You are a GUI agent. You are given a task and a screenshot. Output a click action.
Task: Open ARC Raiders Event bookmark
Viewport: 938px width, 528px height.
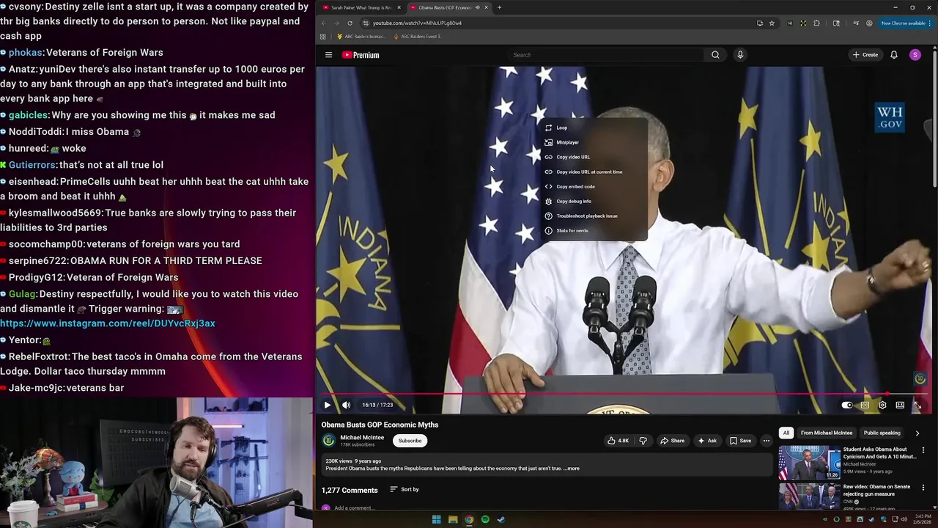[x=418, y=36]
